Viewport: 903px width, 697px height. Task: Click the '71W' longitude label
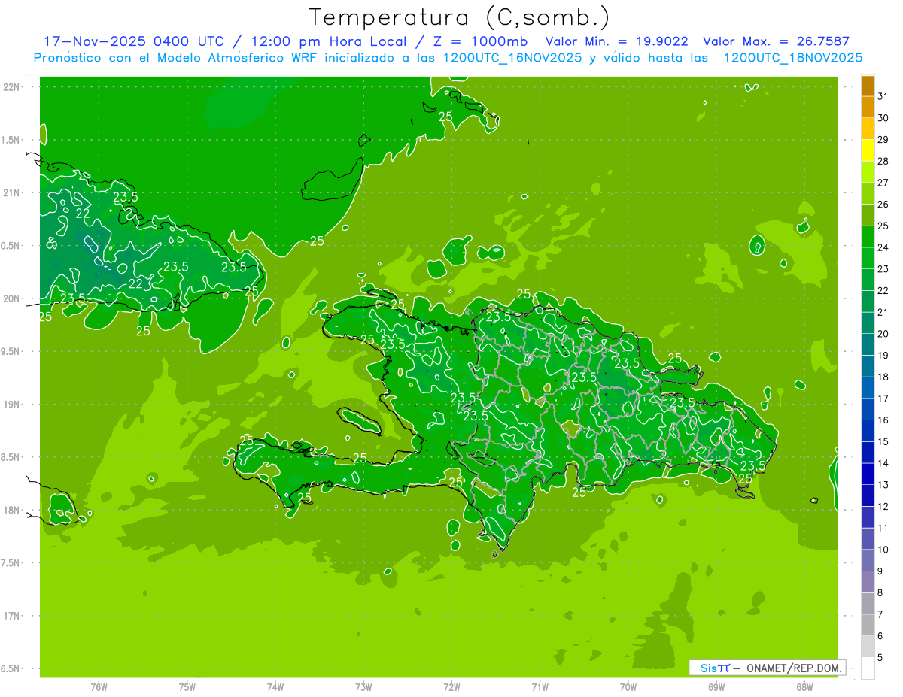click(x=540, y=686)
